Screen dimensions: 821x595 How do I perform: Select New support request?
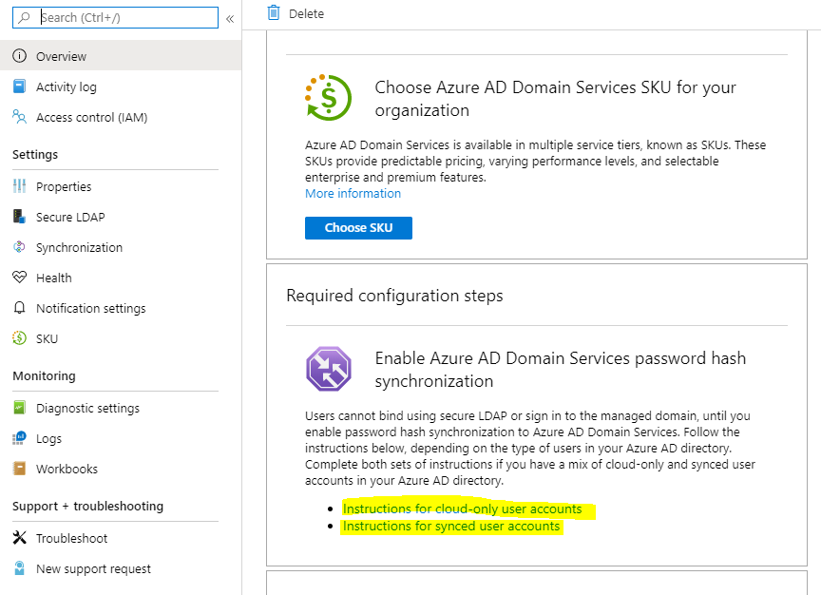tap(93, 568)
